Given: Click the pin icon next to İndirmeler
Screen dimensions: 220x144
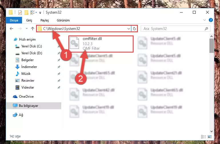Looking at the screenshot, I should 59,67.
